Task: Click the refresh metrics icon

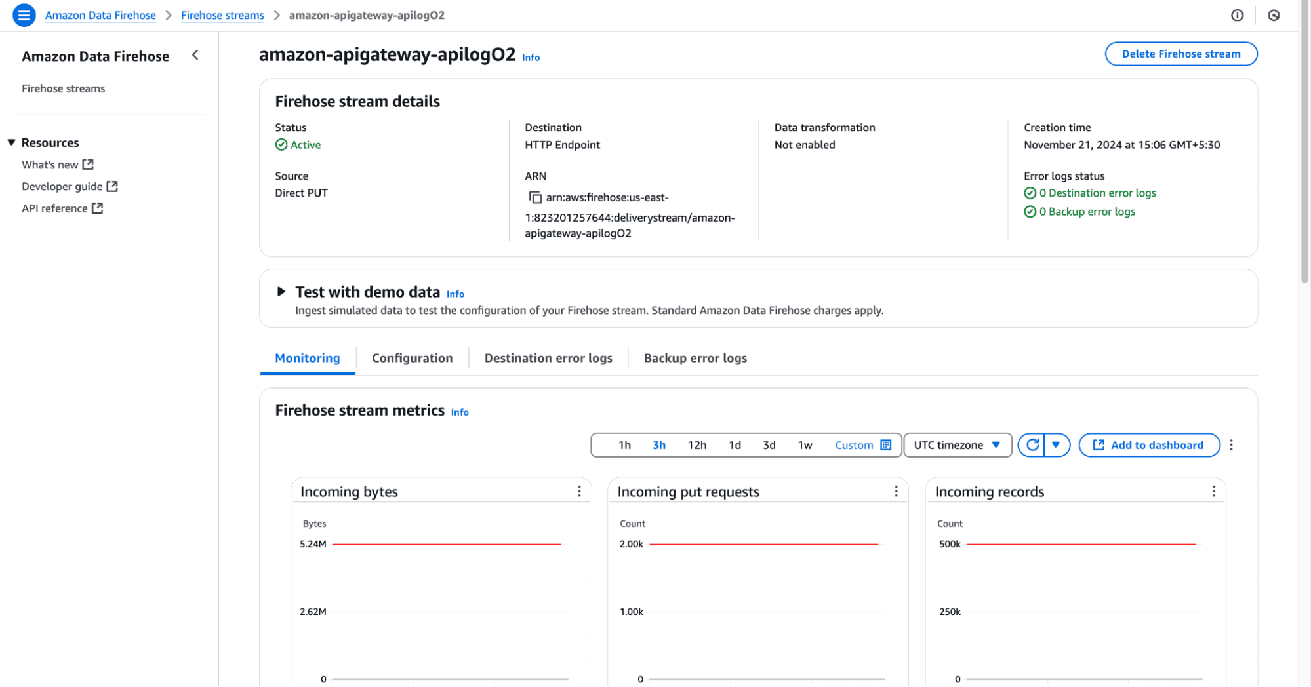Action: click(1032, 445)
